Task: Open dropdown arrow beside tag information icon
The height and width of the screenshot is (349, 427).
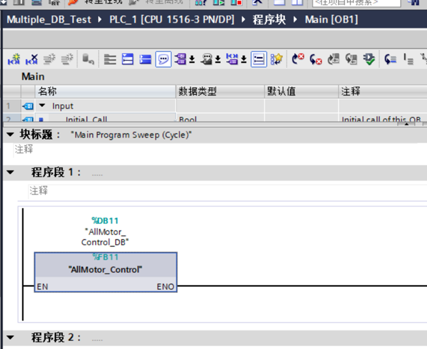Action: click(218, 59)
